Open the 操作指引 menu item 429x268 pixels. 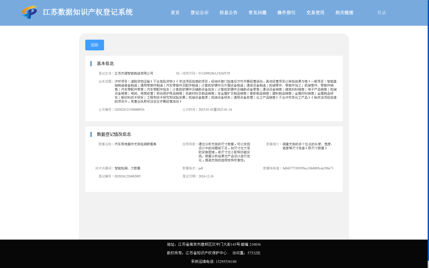point(286,13)
